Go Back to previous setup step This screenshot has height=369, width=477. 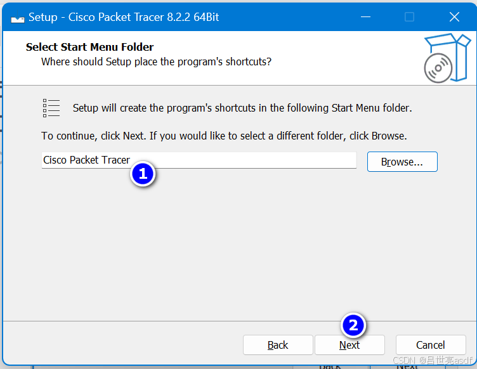click(x=278, y=345)
